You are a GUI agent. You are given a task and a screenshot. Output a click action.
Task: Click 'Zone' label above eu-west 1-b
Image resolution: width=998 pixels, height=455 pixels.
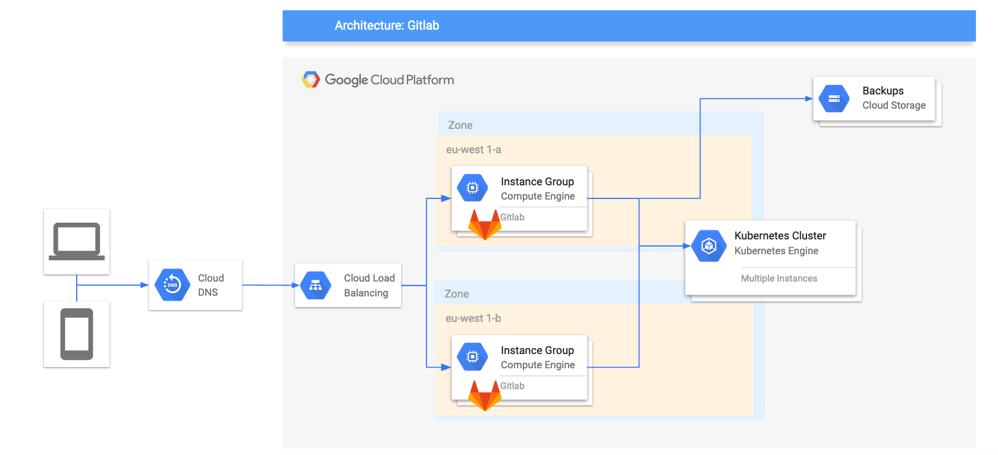457,294
